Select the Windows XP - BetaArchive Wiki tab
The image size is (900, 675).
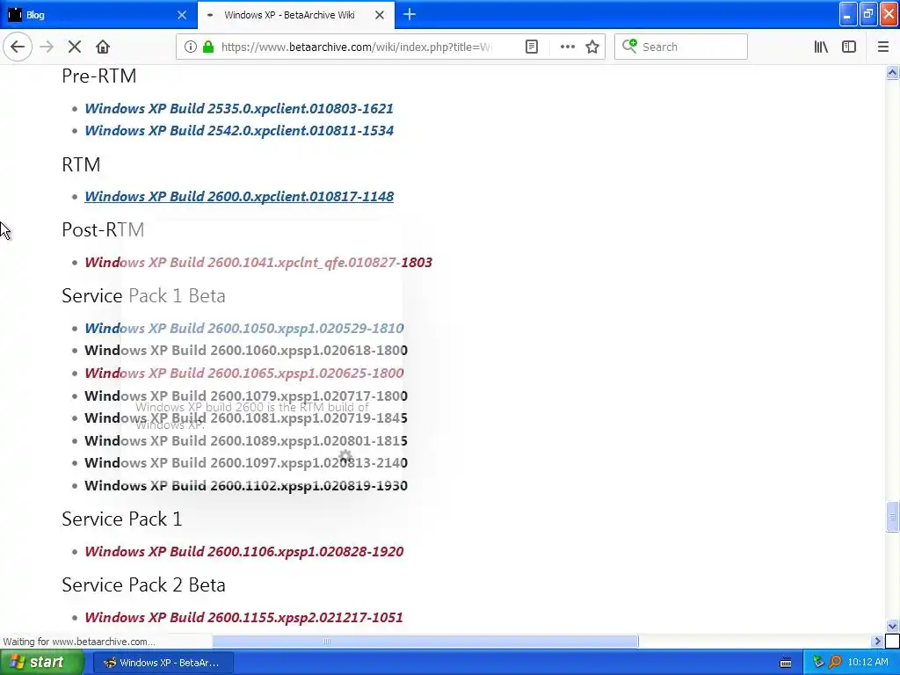coord(295,15)
